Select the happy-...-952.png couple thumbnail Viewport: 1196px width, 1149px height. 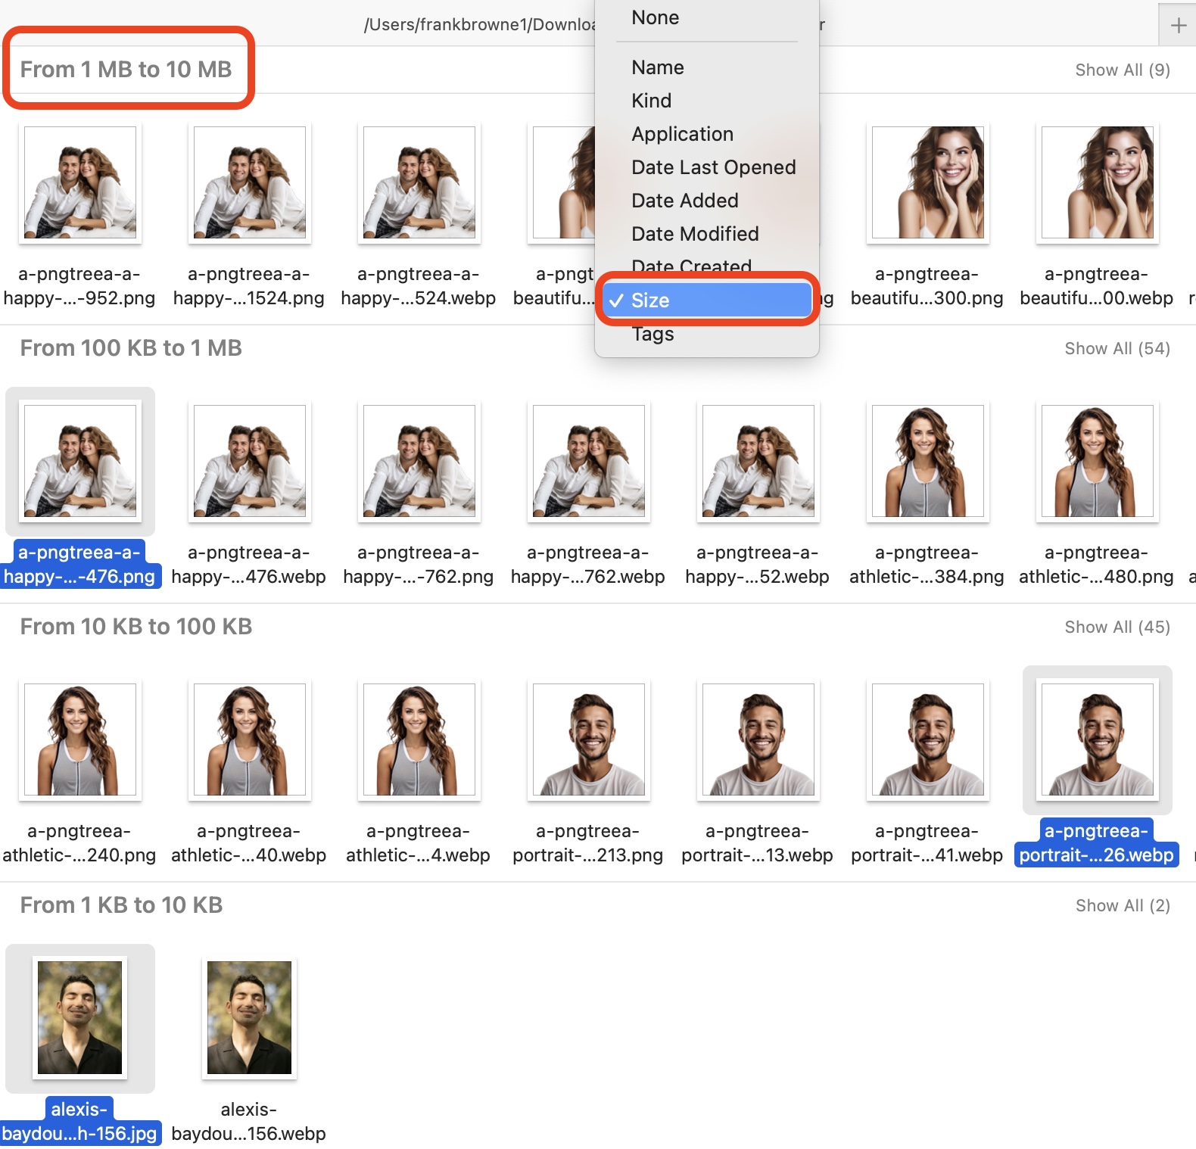[x=79, y=182]
